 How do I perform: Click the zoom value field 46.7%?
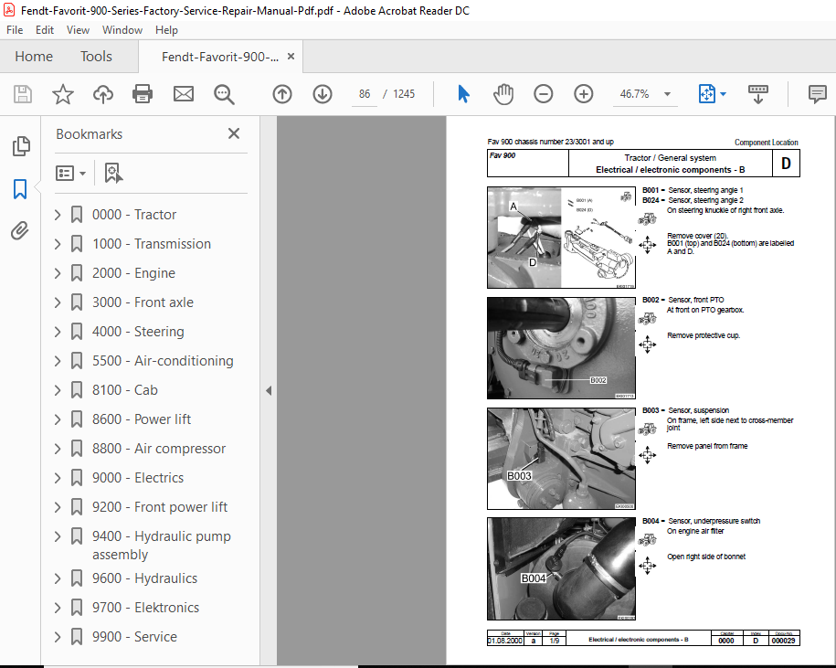coord(635,94)
